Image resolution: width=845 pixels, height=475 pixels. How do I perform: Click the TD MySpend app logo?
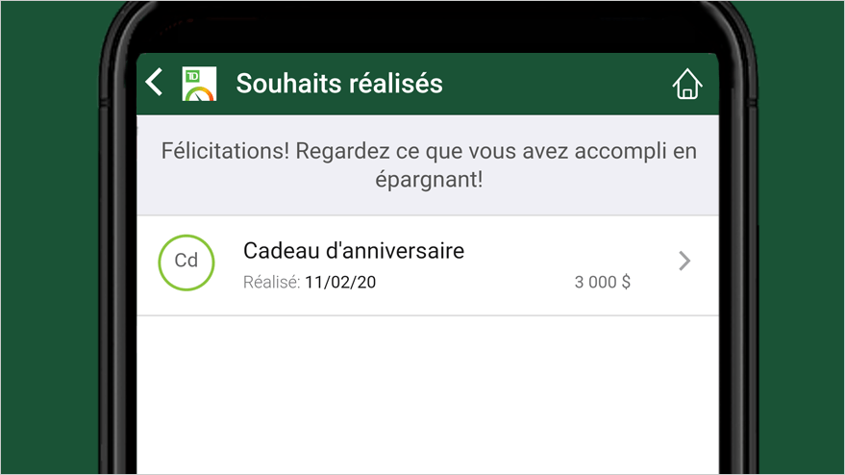point(199,84)
